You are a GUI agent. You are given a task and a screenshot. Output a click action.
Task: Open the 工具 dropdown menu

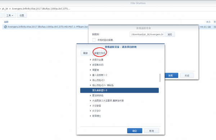click(x=10, y=15)
